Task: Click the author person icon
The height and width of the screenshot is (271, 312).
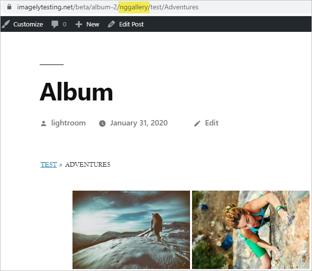Action: (x=44, y=123)
